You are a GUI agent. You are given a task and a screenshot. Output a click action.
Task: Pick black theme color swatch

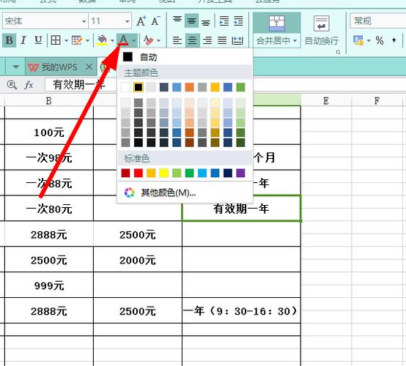click(139, 87)
